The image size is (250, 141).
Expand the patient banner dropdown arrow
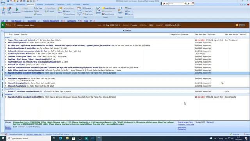click(x=14, y=25)
